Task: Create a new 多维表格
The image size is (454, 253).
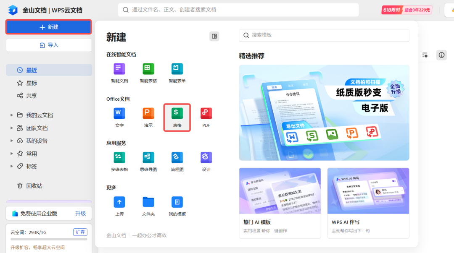Action: click(119, 162)
